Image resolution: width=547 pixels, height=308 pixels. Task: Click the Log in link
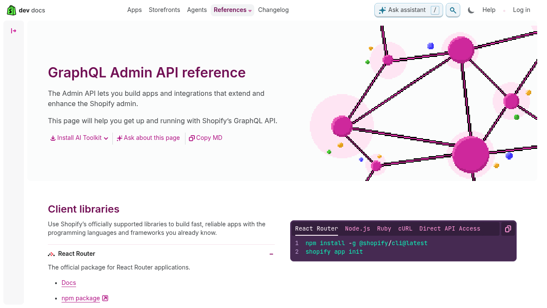click(521, 10)
